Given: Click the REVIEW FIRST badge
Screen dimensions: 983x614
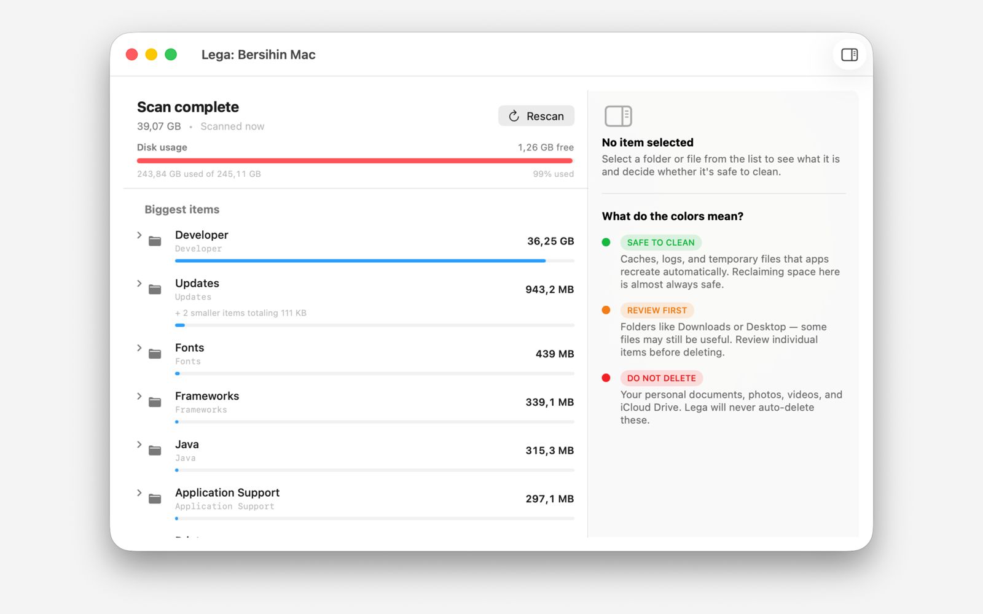Looking at the screenshot, I should (657, 310).
